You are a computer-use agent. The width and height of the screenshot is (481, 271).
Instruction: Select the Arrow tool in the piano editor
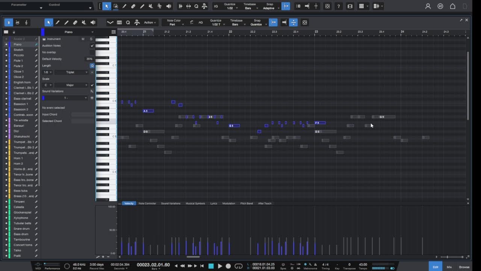click(x=48, y=23)
